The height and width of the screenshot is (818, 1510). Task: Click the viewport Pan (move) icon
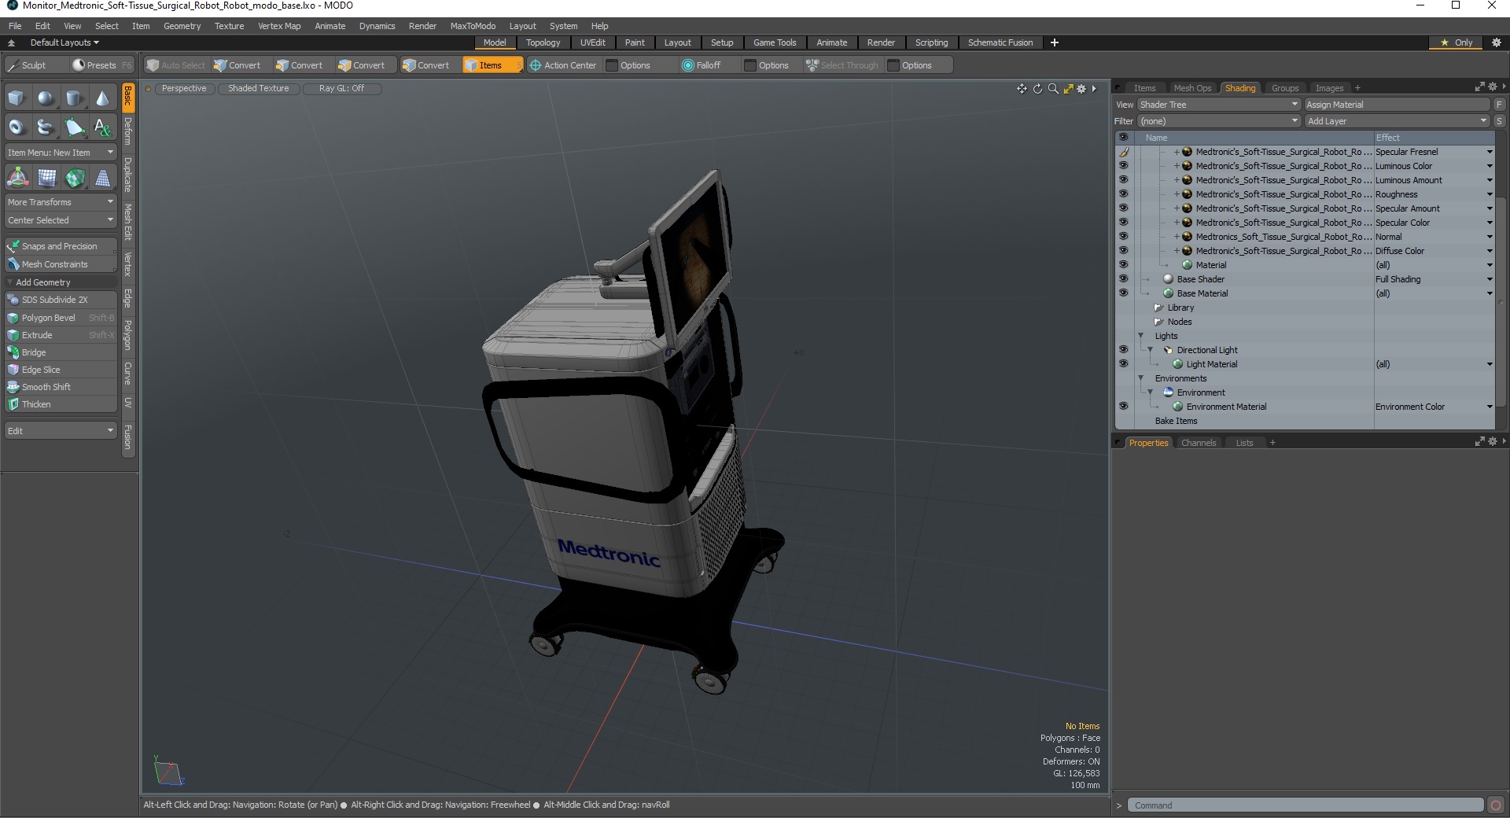[1022, 89]
